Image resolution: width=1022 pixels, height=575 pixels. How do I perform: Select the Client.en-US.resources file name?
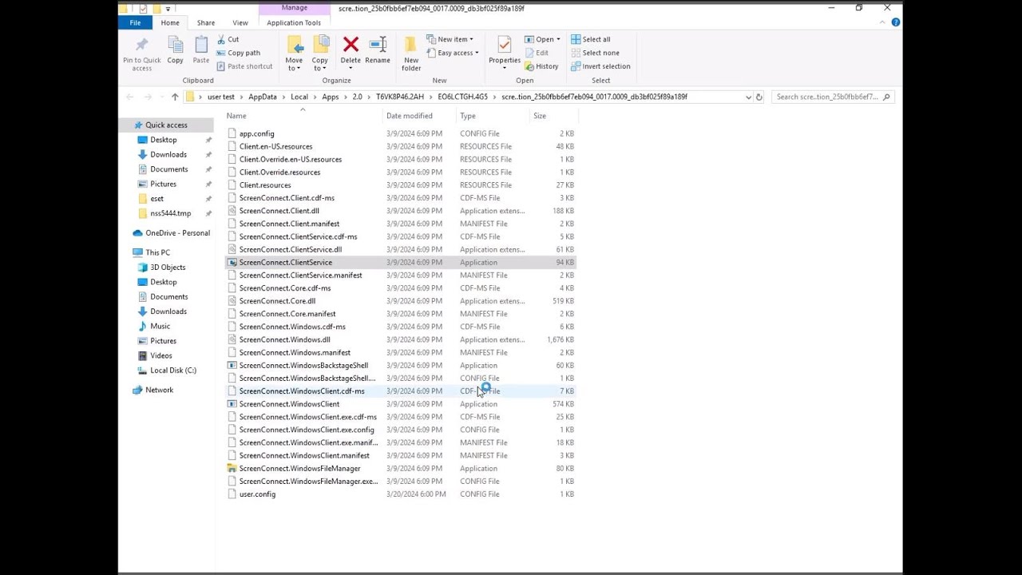[x=275, y=147]
